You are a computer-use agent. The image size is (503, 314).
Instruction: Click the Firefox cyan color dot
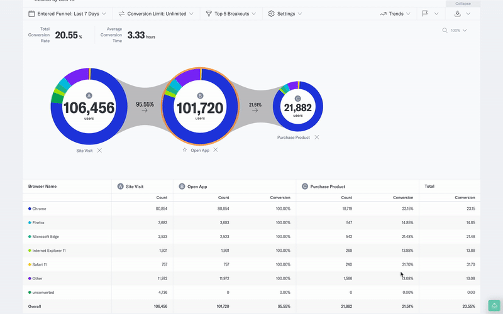pyautogui.click(x=30, y=223)
